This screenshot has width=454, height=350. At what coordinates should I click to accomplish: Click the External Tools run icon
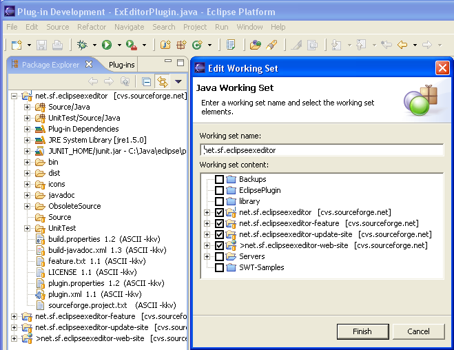132,45
